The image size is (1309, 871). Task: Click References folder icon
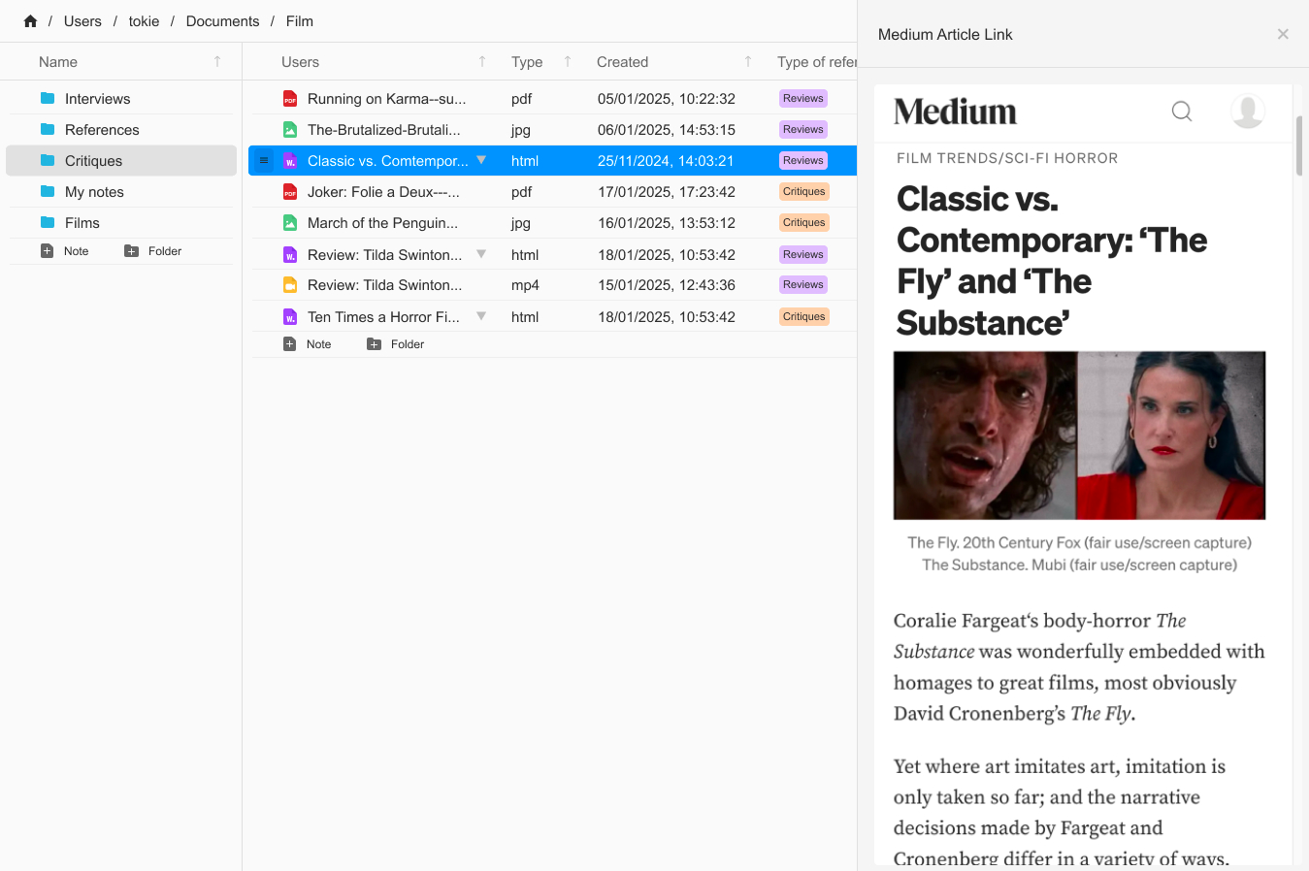(x=48, y=129)
